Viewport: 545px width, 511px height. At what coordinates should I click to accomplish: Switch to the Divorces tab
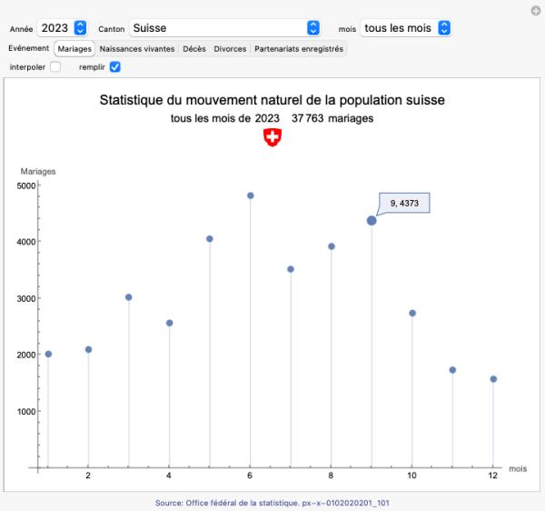(230, 48)
